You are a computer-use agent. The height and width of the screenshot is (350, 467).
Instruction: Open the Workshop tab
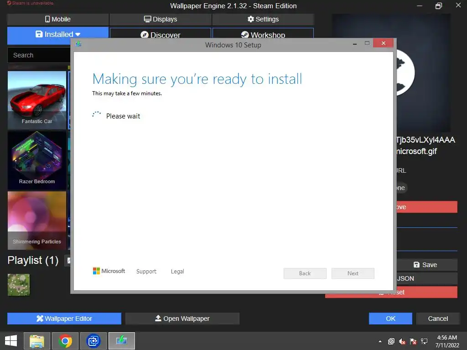(x=263, y=33)
